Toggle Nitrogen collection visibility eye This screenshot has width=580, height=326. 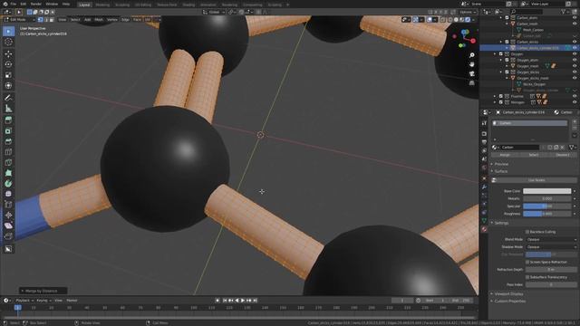[x=575, y=102]
